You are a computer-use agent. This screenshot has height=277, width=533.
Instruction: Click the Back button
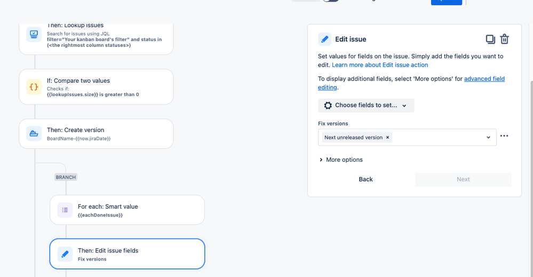point(366,179)
